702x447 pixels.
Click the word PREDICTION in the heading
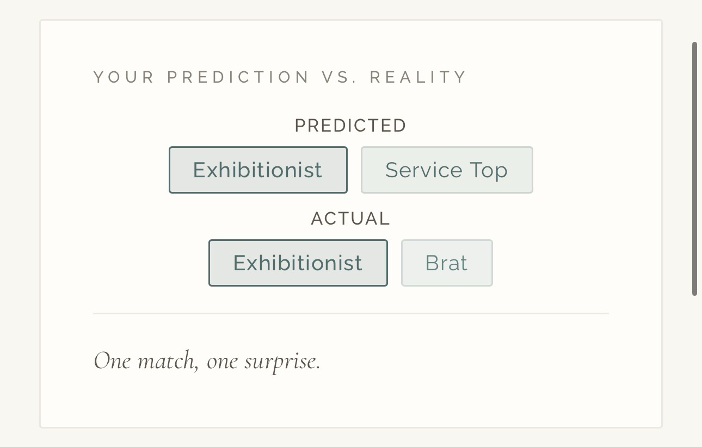click(x=238, y=77)
